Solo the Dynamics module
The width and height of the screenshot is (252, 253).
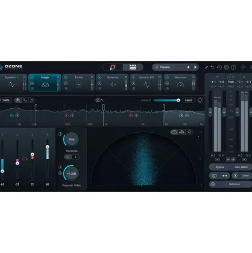pyautogui.click(x=100, y=83)
